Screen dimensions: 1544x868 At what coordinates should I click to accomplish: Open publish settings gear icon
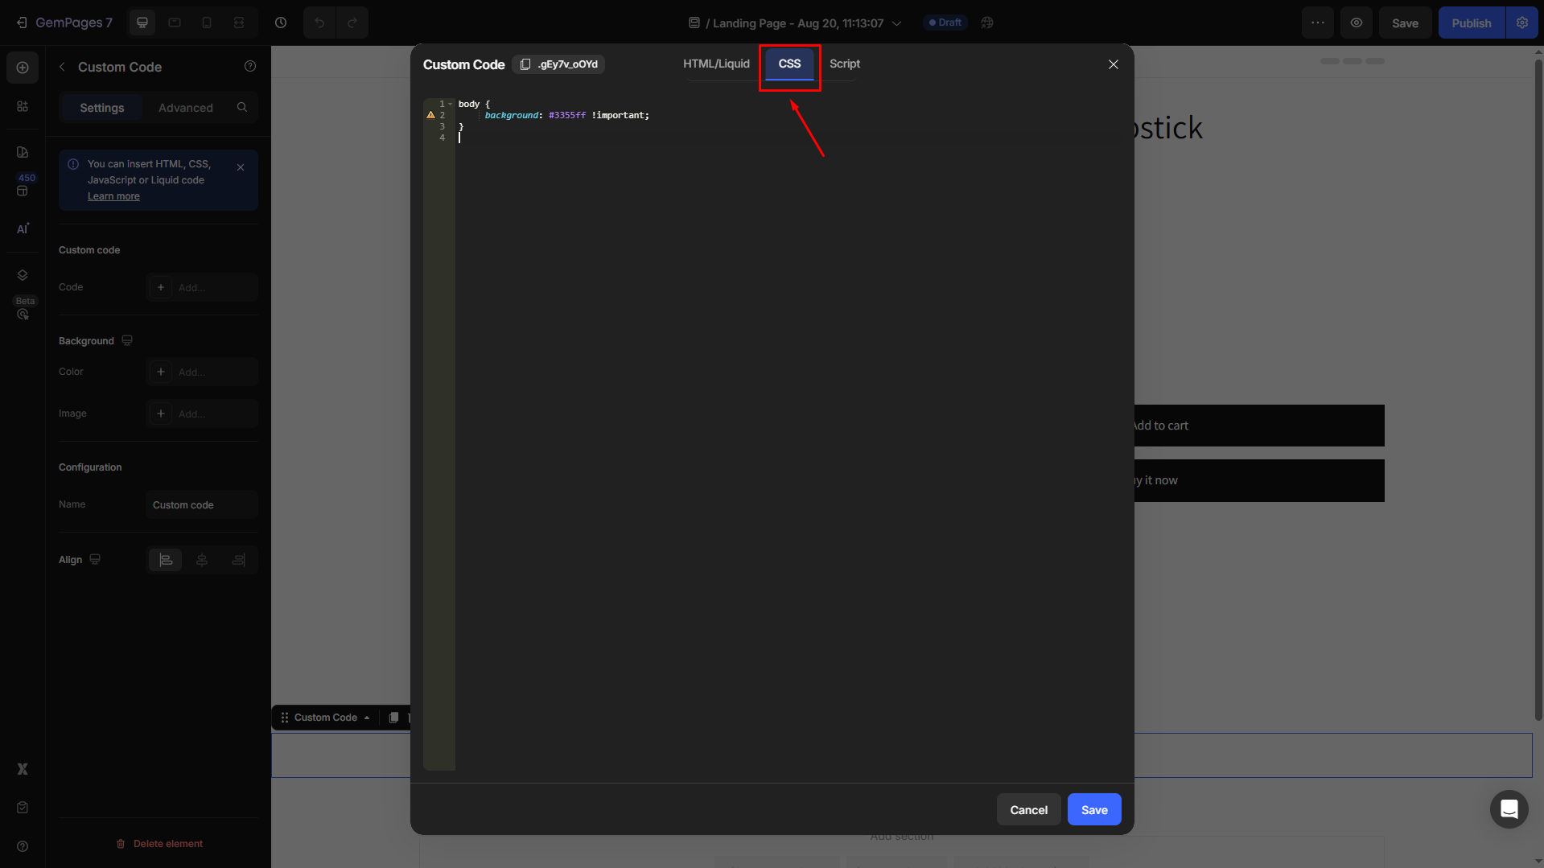1522,23
